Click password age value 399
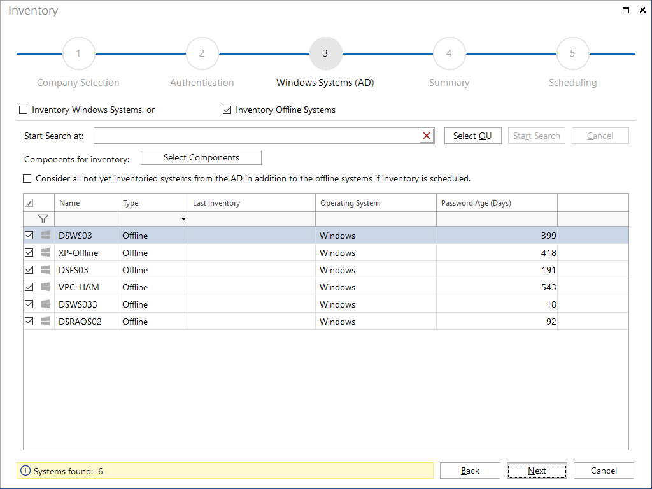Viewport: 652px width, 489px height. [x=548, y=236]
